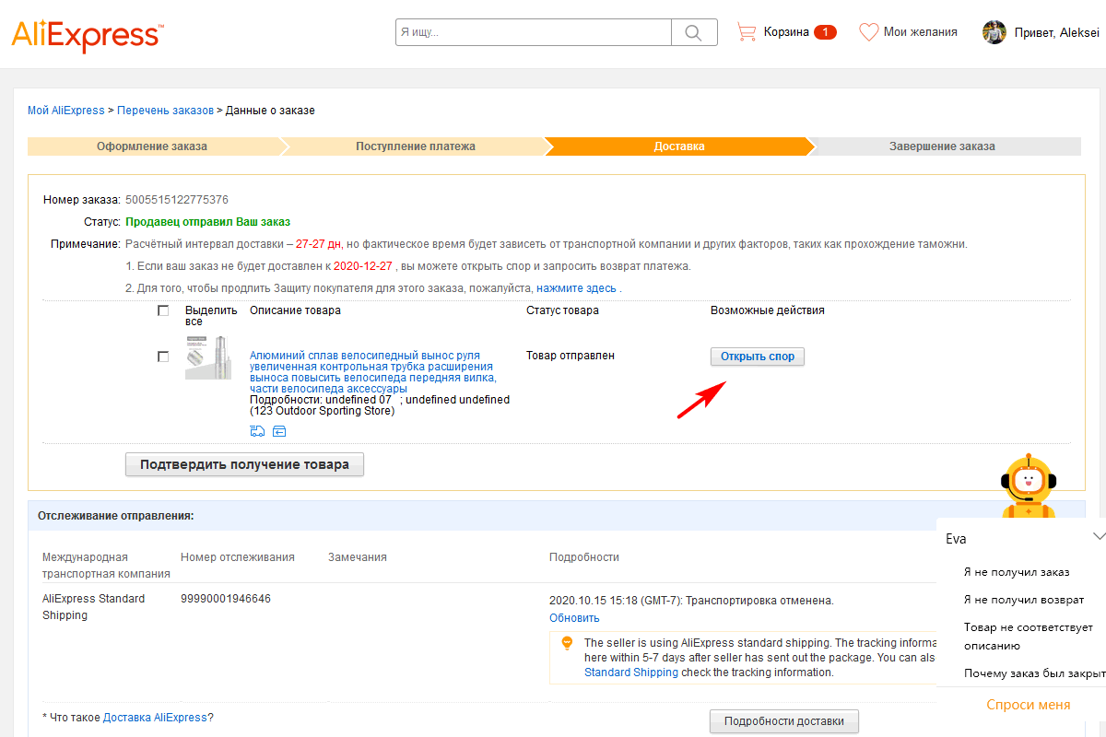Viewport: 1106px width, 737px height.
Task: Click the 'Обновить' tracking link
Action: 574,618
